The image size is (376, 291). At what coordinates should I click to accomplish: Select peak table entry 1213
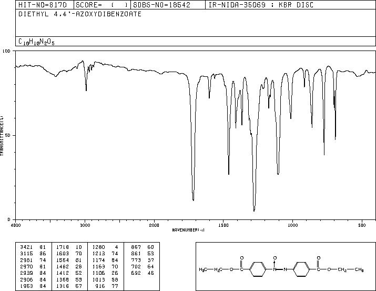(x=98, y=254)
